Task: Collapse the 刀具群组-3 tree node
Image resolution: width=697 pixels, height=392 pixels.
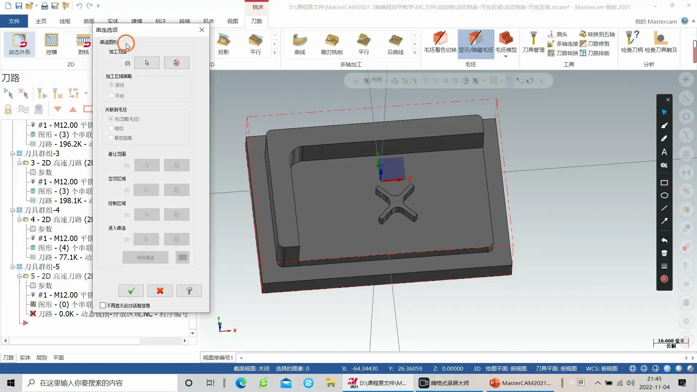Action: click(12, 154)
